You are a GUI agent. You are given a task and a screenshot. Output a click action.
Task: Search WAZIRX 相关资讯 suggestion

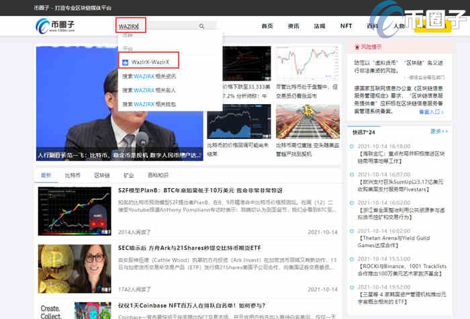point(149,76)
